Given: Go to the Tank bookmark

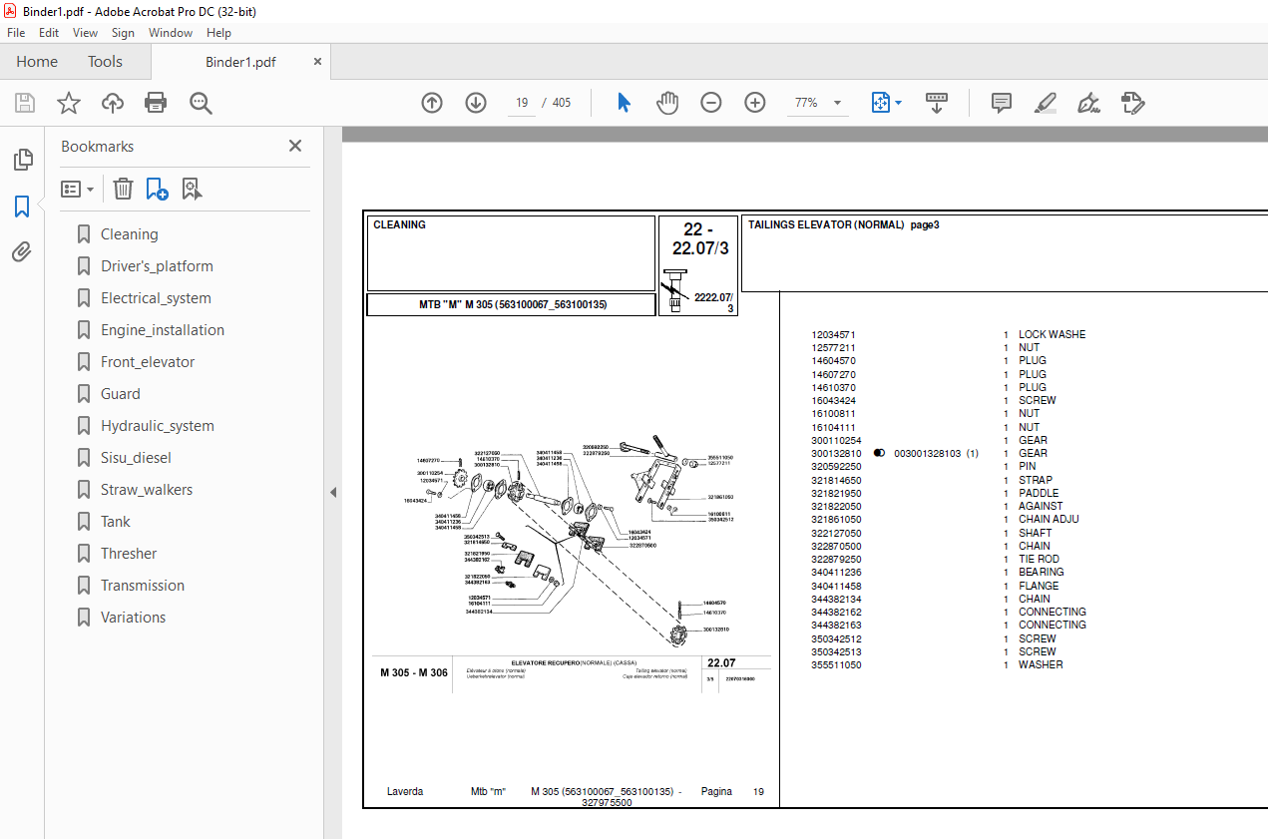Looking at the screenshot, I should 116,522.
